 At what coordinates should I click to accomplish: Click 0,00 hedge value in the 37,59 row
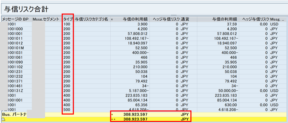263,24
